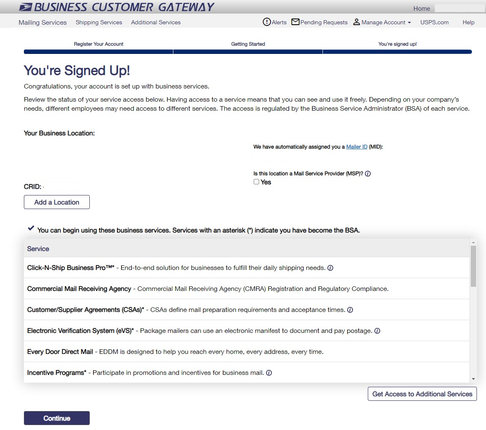Click the Home link in the header
This screenshot has height=430, width=486.
point(421,8)
